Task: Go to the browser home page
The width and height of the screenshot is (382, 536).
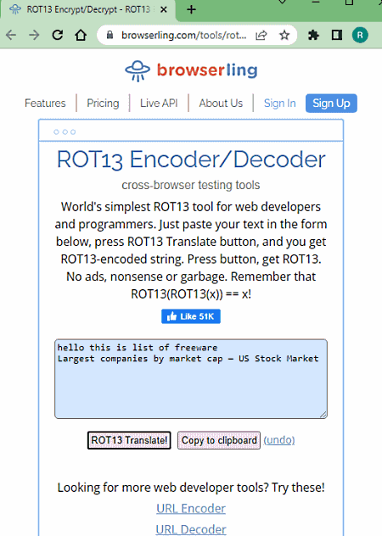Action: tap(81, 35)
